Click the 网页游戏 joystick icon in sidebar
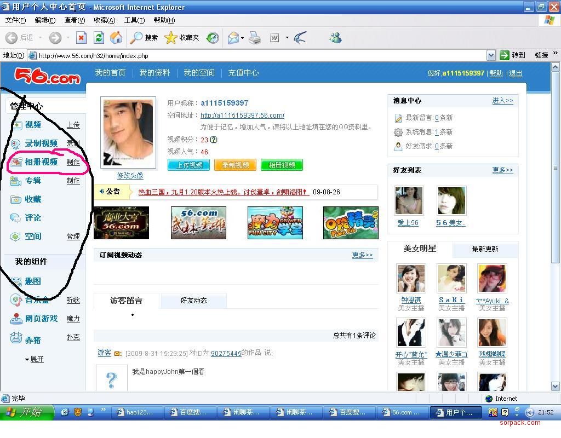Screen dimensions: 561x438 tap(16, 319)
